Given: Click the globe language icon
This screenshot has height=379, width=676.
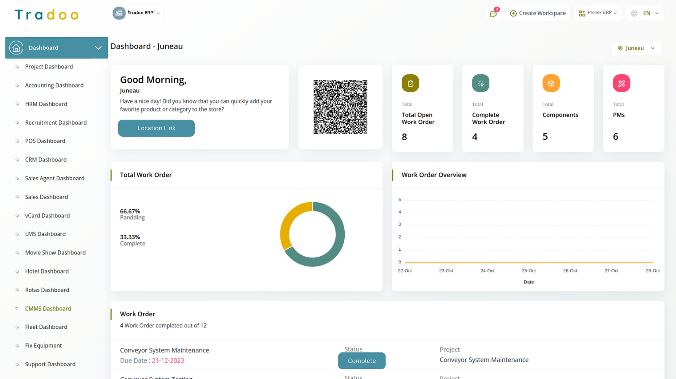Looking at the screenshot, I should (x=634, y=14).
